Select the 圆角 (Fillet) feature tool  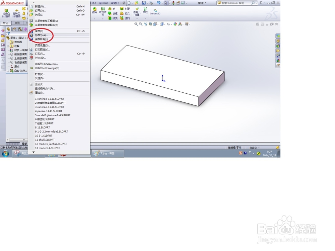(94, 10)
